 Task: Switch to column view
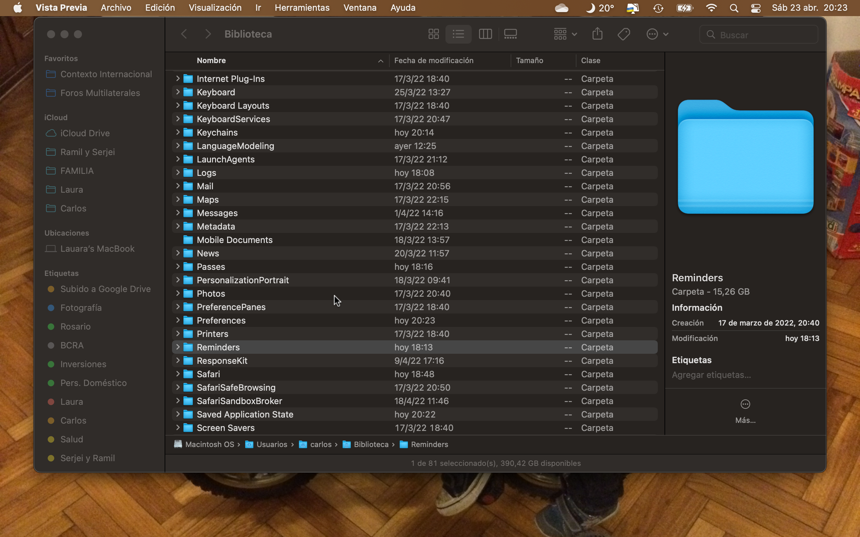(x=485, y=34)
